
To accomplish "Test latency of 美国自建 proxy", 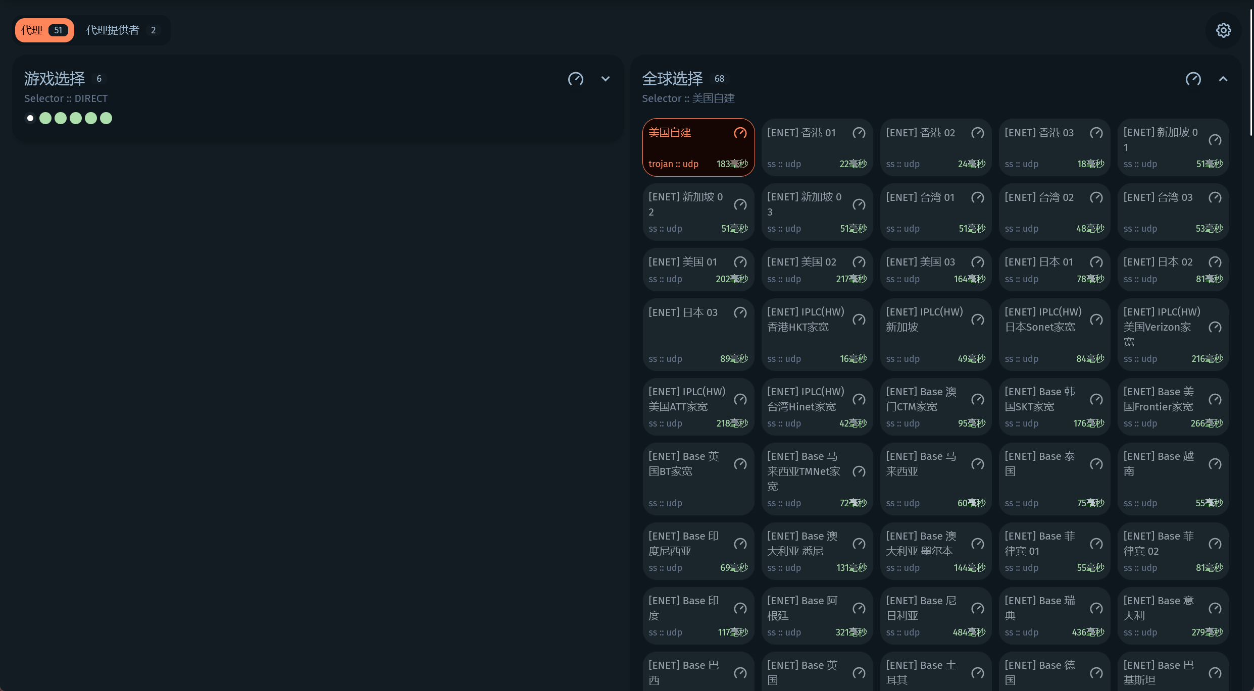I will [740, 133].
